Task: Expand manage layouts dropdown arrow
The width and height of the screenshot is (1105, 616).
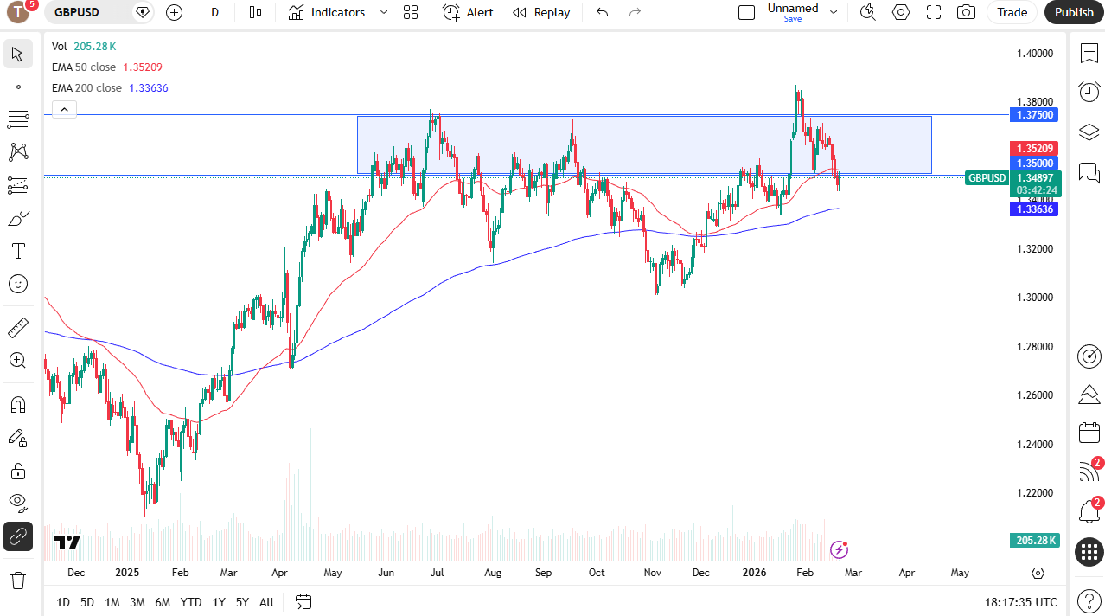Action: click(834, 12)
